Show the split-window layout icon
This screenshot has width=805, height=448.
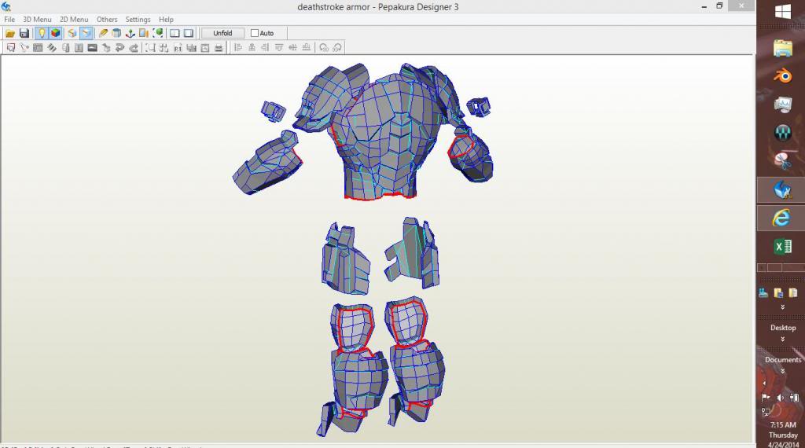tap(175, 33)
